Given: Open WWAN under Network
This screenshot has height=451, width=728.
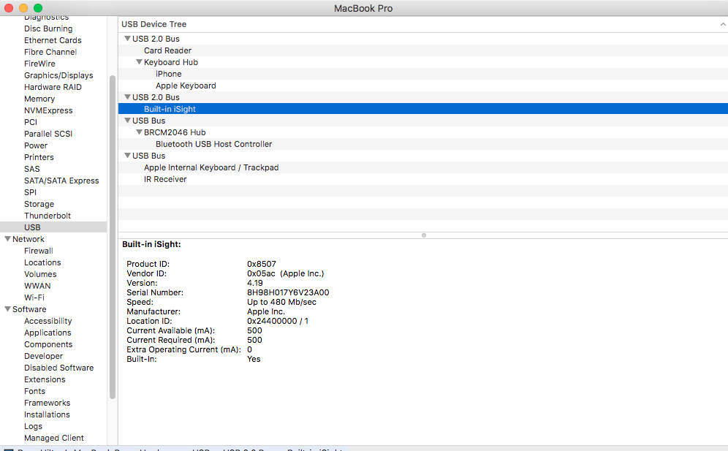Looking at the screenshot, I should [x=37, y=286].
